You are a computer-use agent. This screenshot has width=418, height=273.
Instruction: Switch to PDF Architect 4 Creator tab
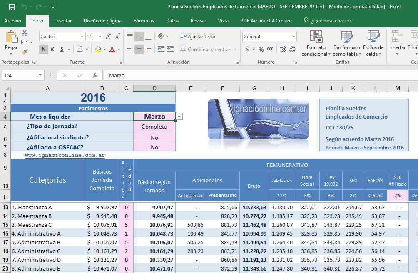266,21
